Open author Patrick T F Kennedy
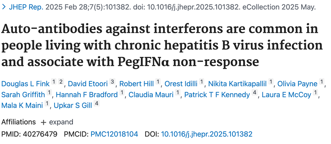The width and height of the screenshot is (331, 144). (217, 95)
